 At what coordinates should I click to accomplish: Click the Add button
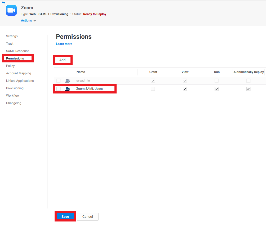pyautogui.click(x=63, y=60)
